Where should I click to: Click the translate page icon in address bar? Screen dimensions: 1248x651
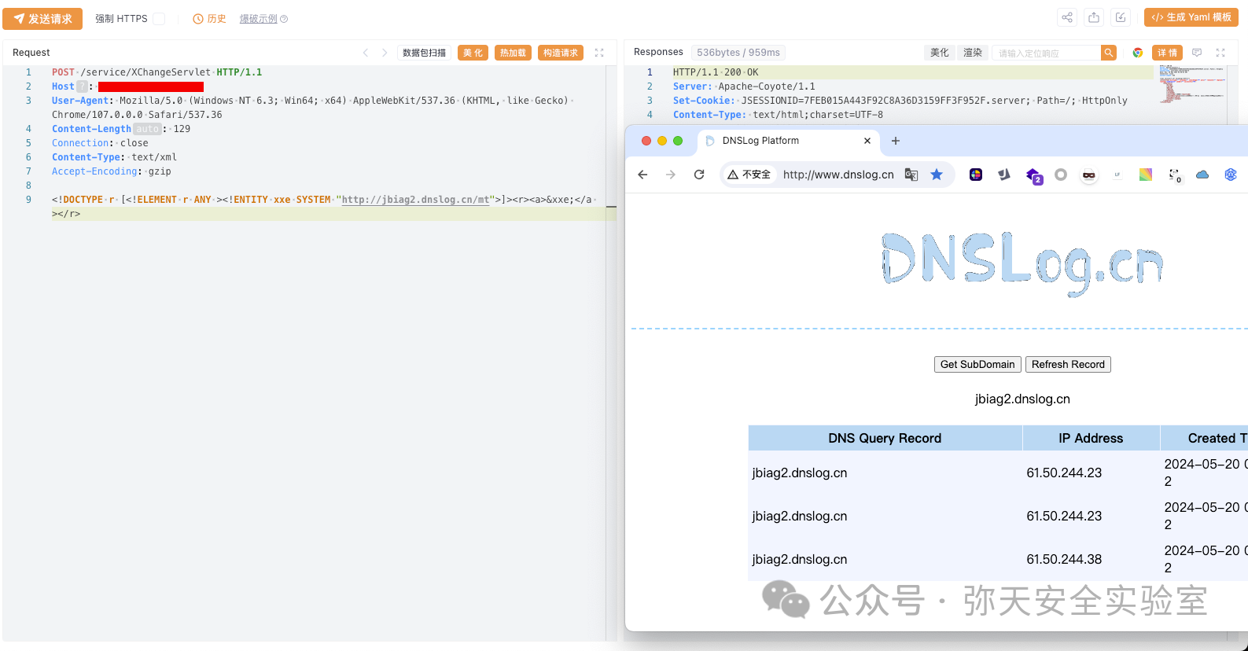[x=911, y=175]
